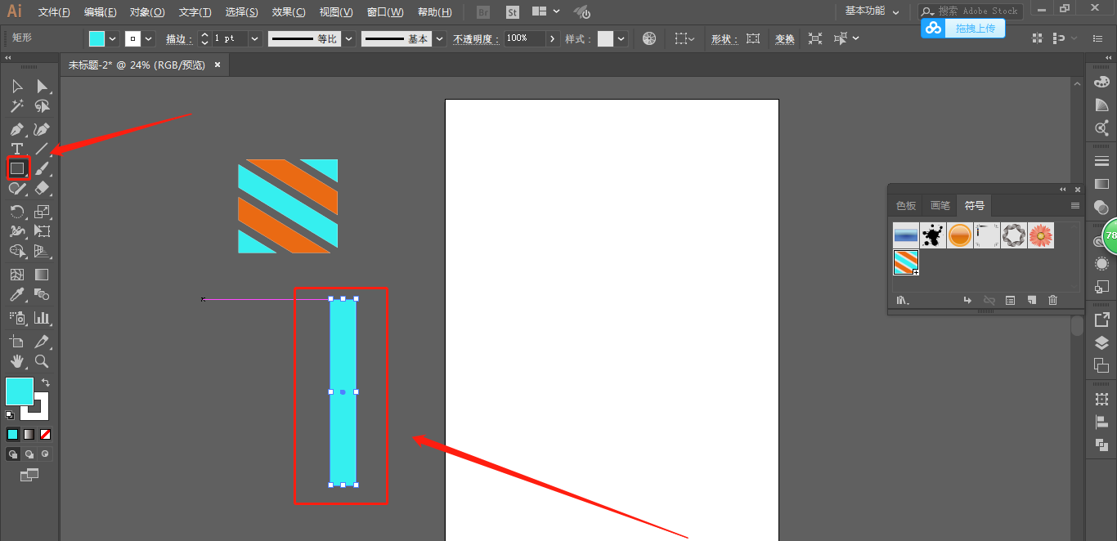This screenshot has width=1117, height=541.
Task: Open the 基本 brush definition dropdown
Action: click(x=441, y=38)
